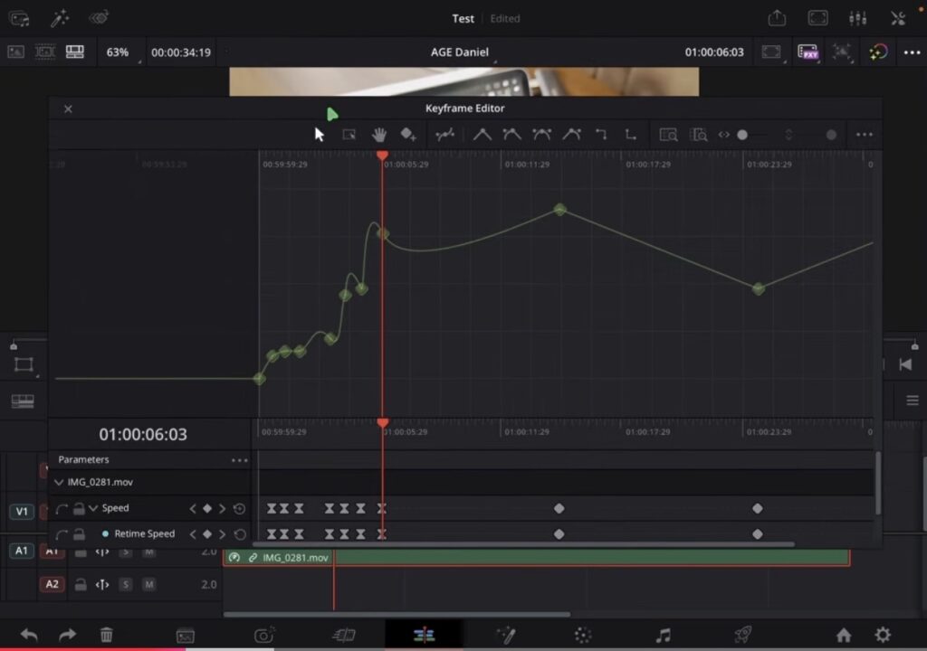Apply the ease curve with right handle

pos(571,135)
